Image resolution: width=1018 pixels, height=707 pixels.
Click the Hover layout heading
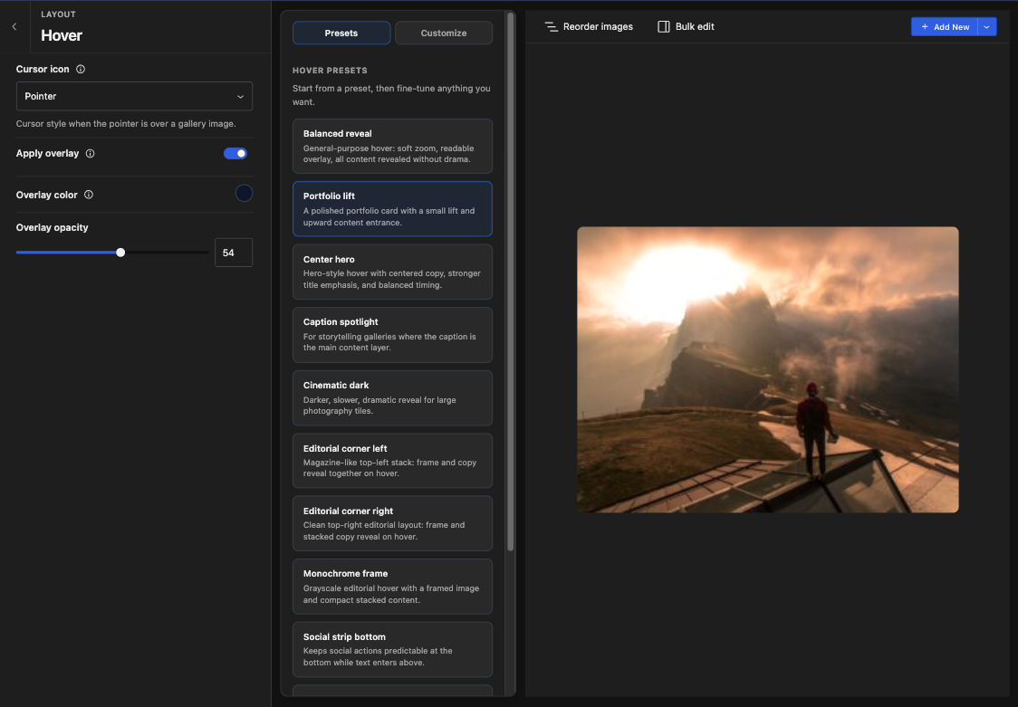click(62, 35)
